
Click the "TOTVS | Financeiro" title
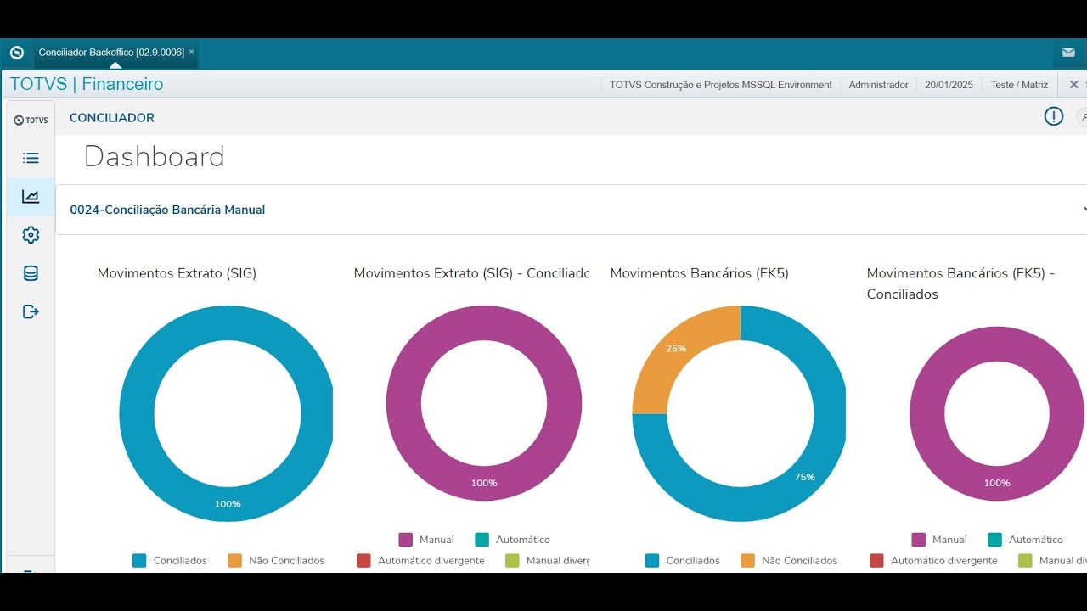pos(87,84)
